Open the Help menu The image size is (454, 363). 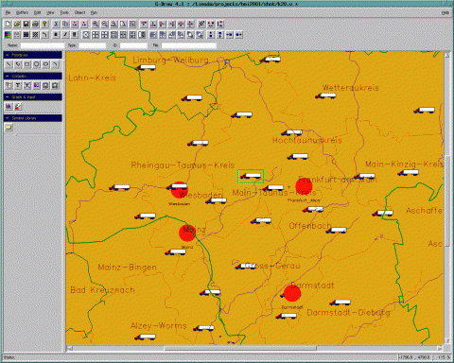(x=445, y=12)
